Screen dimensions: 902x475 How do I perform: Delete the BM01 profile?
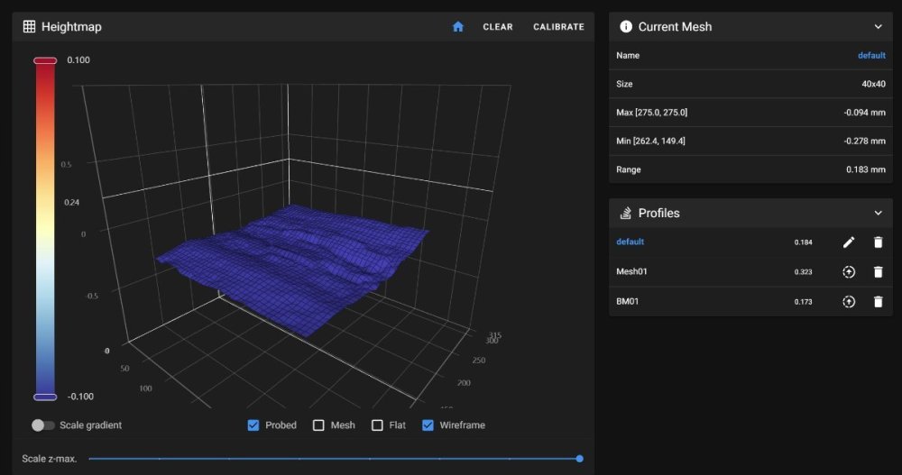tap(878, 301)
